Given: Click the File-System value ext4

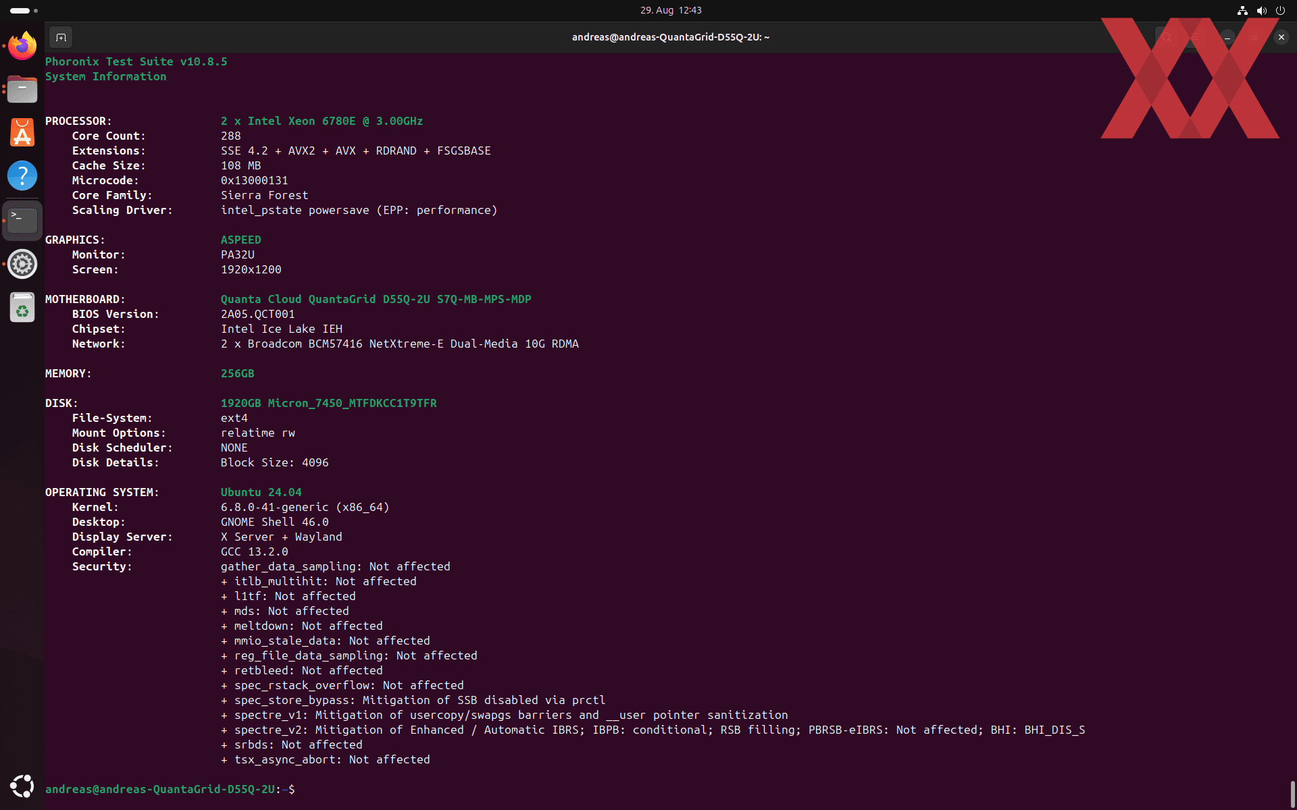Looking at the screenshot, I should pos(234,418).
